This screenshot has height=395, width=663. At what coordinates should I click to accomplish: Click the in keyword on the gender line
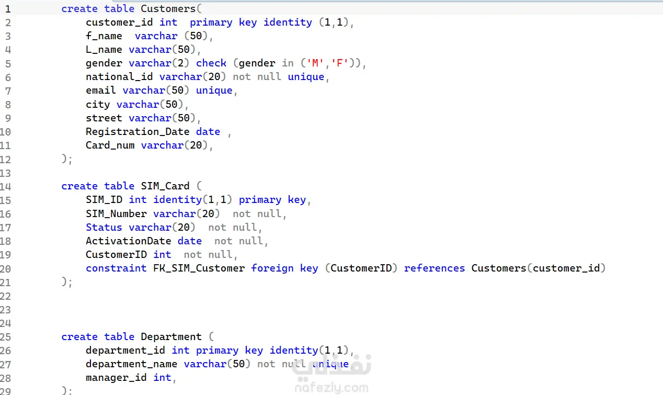click(288, 63)
